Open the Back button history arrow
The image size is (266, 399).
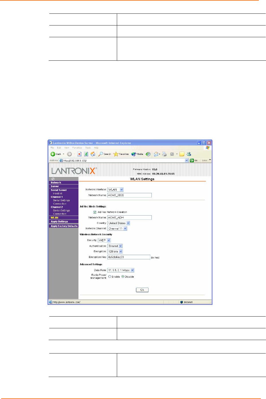click(64, 154)
